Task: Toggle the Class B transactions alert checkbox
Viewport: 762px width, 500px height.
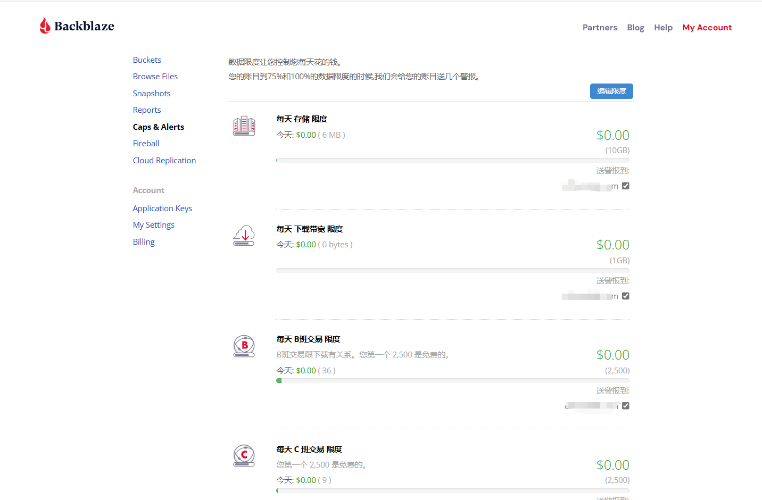Action: pos(626,406)
